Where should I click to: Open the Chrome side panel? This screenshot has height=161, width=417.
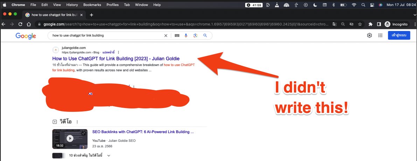tap(379, 24)
